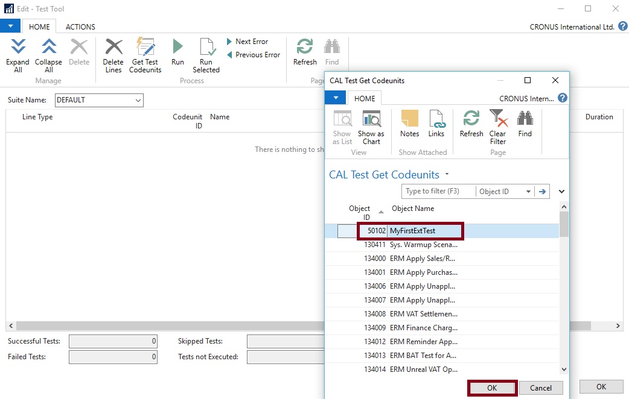Screen dimensions: 629x399
Task: Click Clear Filter in the dialog
Action: (498, 119)
